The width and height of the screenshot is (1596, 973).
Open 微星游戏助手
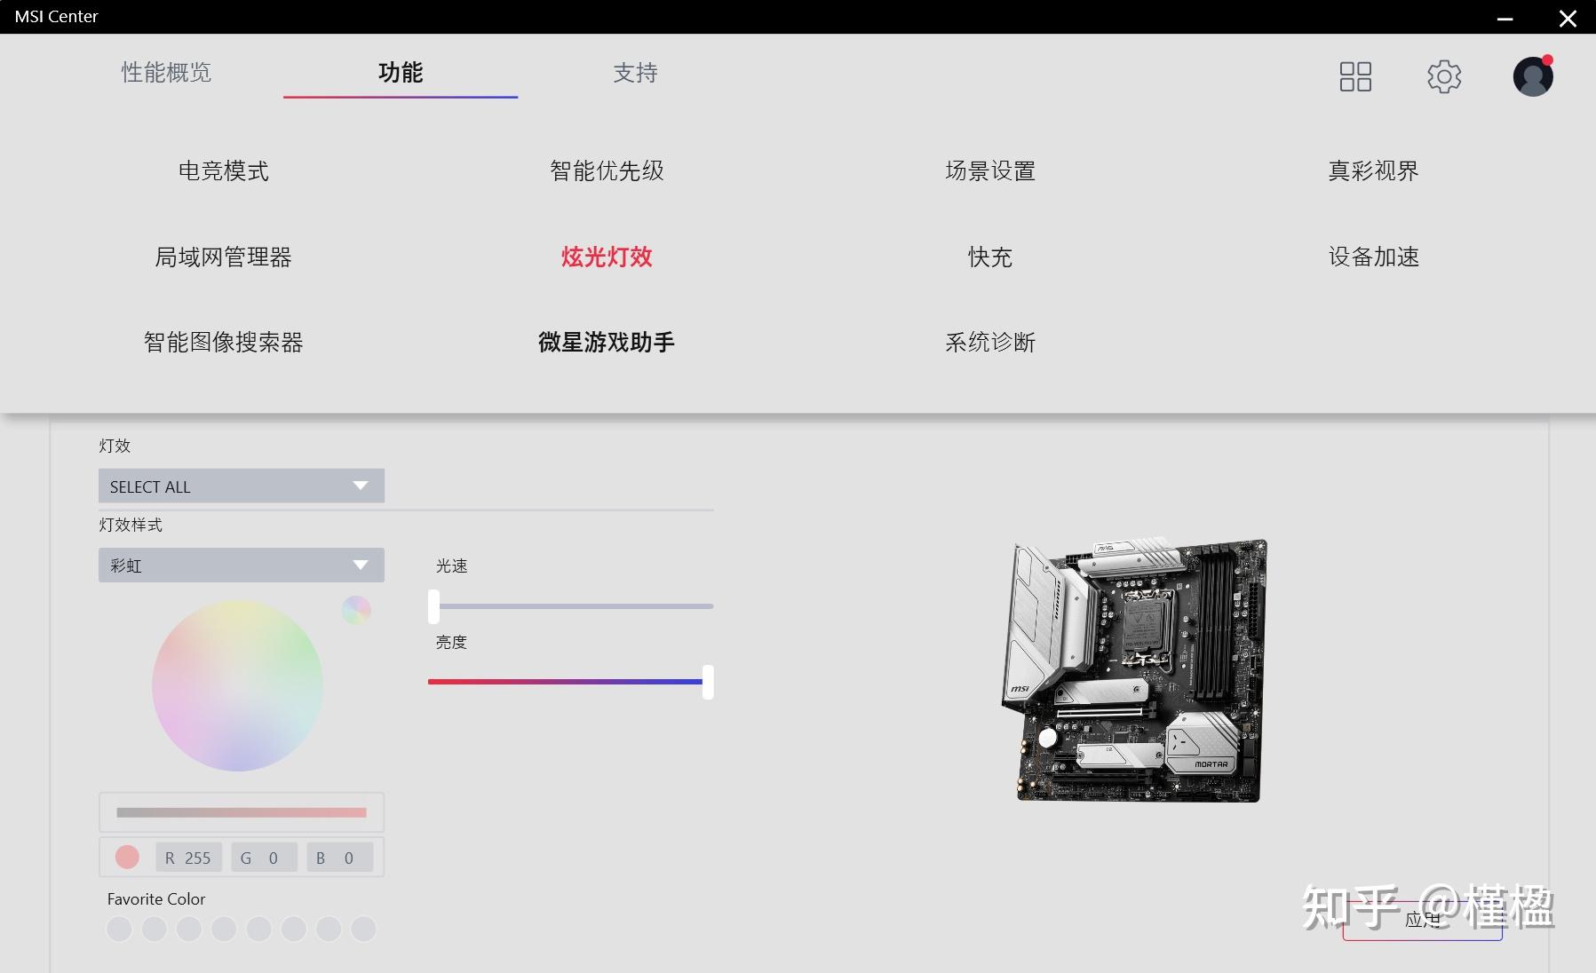(x=607, y=342)
